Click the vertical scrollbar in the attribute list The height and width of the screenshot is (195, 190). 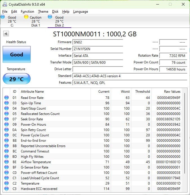click(x=185, y=132)
